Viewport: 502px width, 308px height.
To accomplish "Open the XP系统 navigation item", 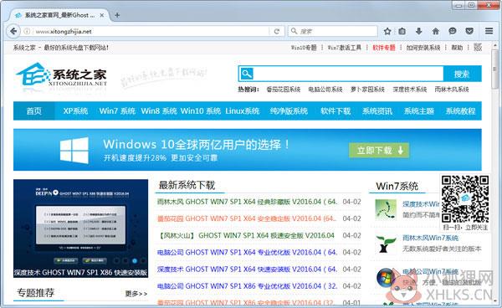I will click(x=75, y=111).
